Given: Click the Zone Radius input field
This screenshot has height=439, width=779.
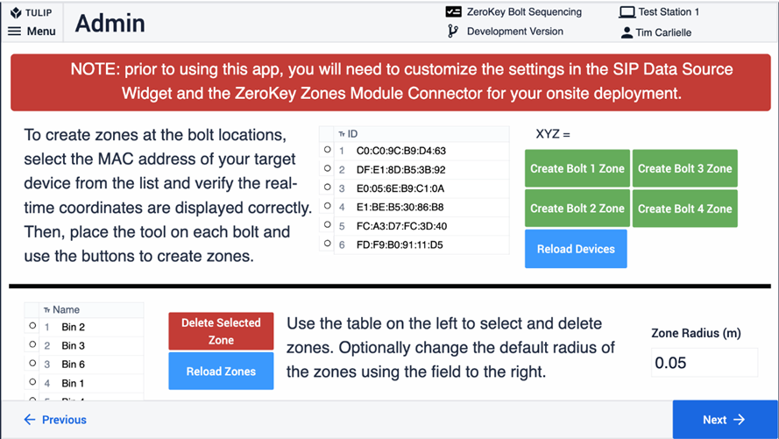Looking at the screenshot, I should (705, 363).
